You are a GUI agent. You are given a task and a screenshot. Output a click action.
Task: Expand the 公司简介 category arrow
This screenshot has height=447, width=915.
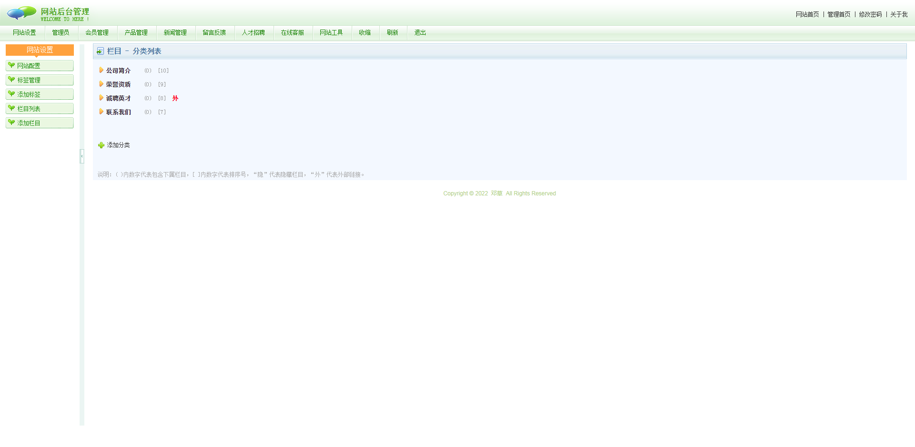(101, 70)
